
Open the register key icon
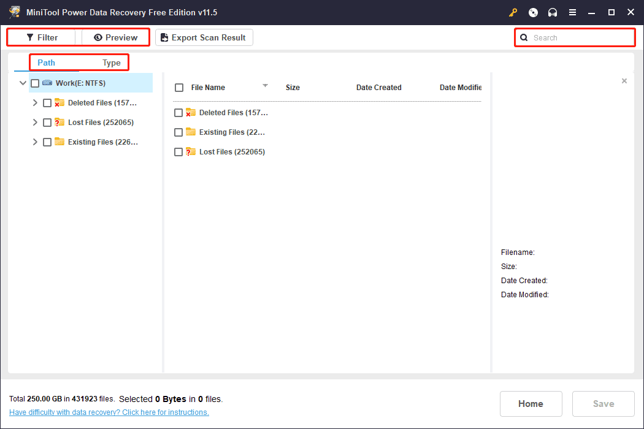click(513, 12)
